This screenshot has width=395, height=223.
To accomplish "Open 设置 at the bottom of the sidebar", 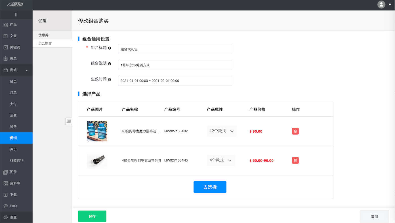I will (x=12, y=217).
